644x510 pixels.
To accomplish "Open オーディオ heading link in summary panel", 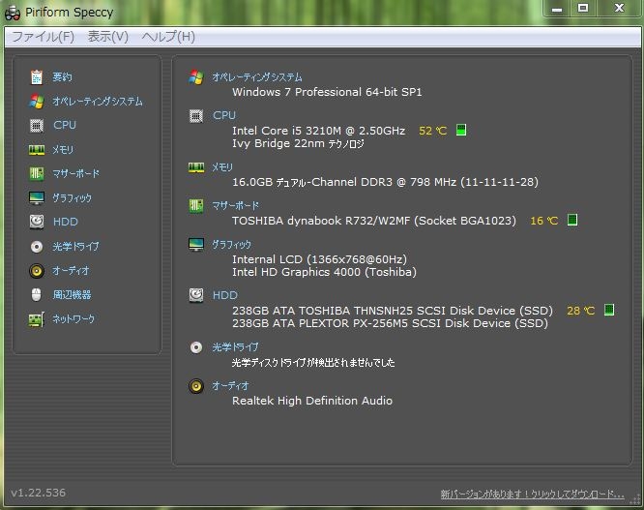I will coord(230,385).
